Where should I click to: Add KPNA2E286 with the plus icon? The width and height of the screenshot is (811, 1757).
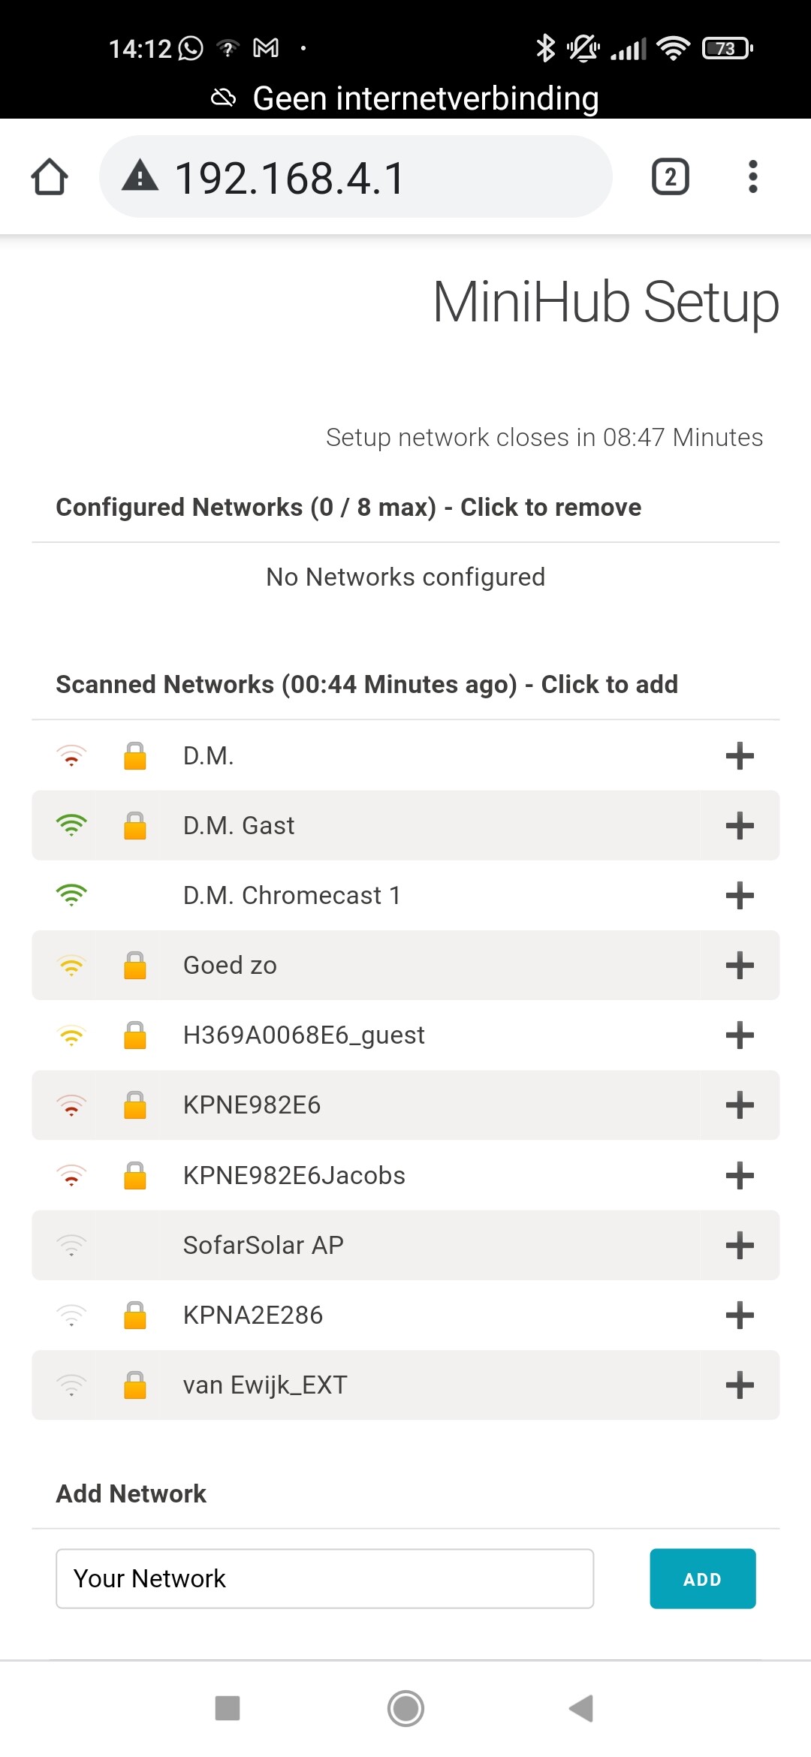pyautogui.click(x=740, y=1315)
